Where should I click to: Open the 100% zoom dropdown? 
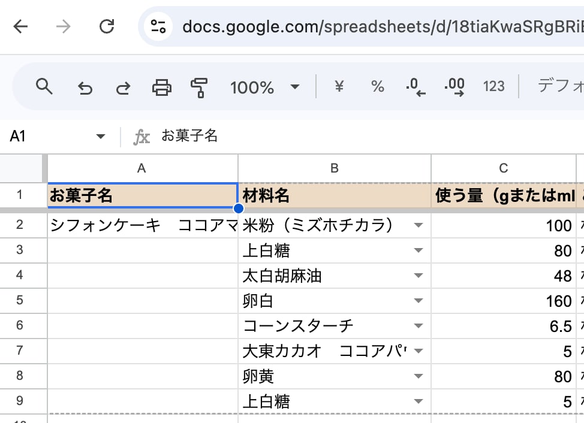point(265,87)
